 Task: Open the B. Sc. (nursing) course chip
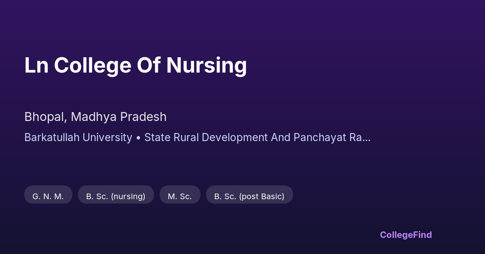116,196
